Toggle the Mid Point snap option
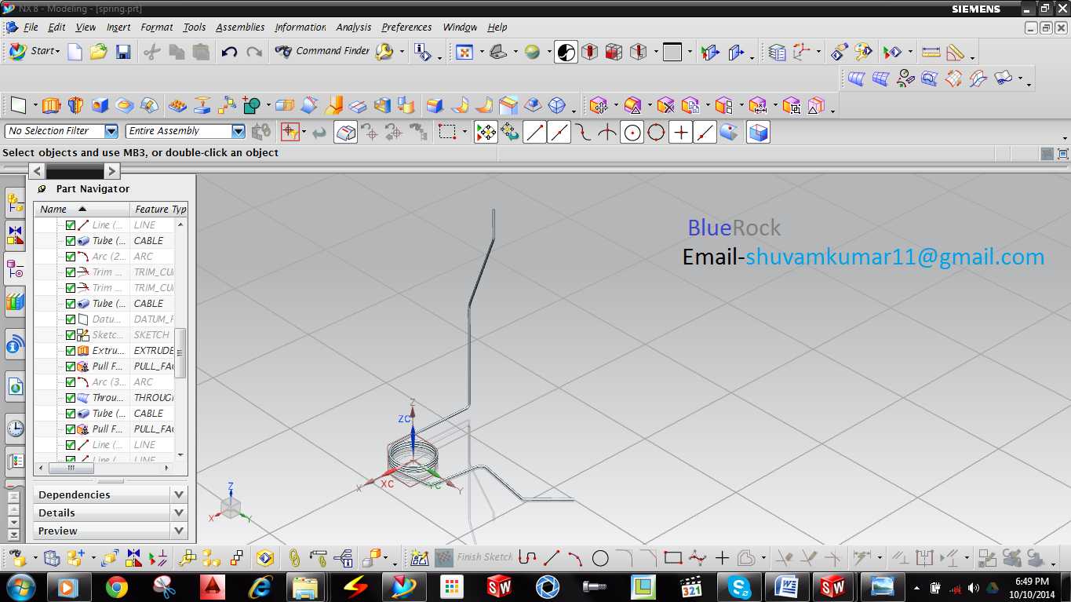Viewport: 1071px width, 602px height. [x=559, y=133]
